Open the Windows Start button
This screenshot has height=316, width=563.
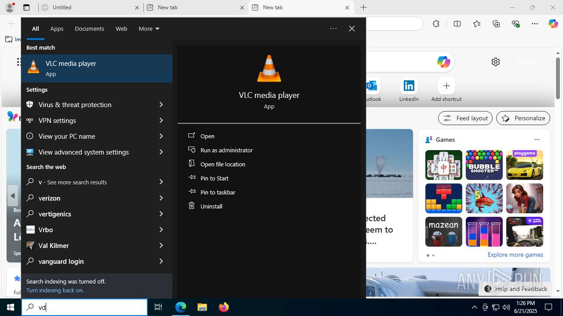11,307
